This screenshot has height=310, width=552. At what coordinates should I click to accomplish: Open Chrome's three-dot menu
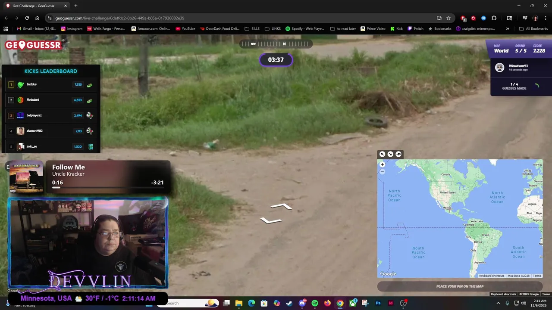pos(546,18)
